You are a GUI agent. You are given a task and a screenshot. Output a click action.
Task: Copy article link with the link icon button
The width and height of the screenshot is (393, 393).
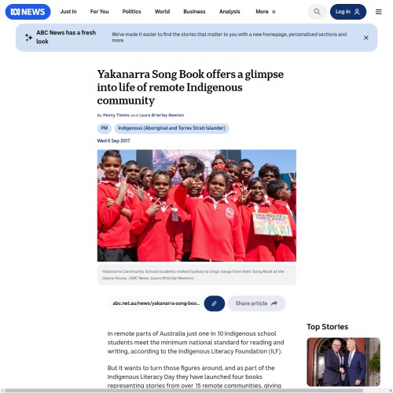[x=215, y=303]
